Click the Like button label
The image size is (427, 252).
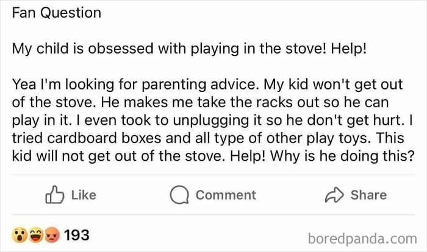pyautogui.click(x=84, y=195)
